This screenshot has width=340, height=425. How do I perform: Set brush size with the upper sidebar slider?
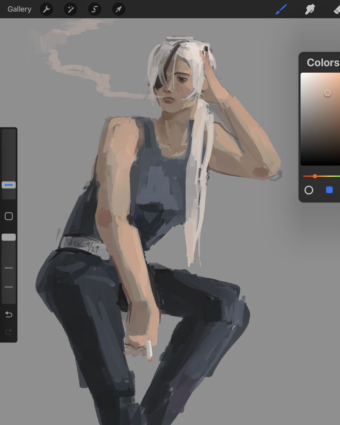pyautogui.click(x=8, y=185)
